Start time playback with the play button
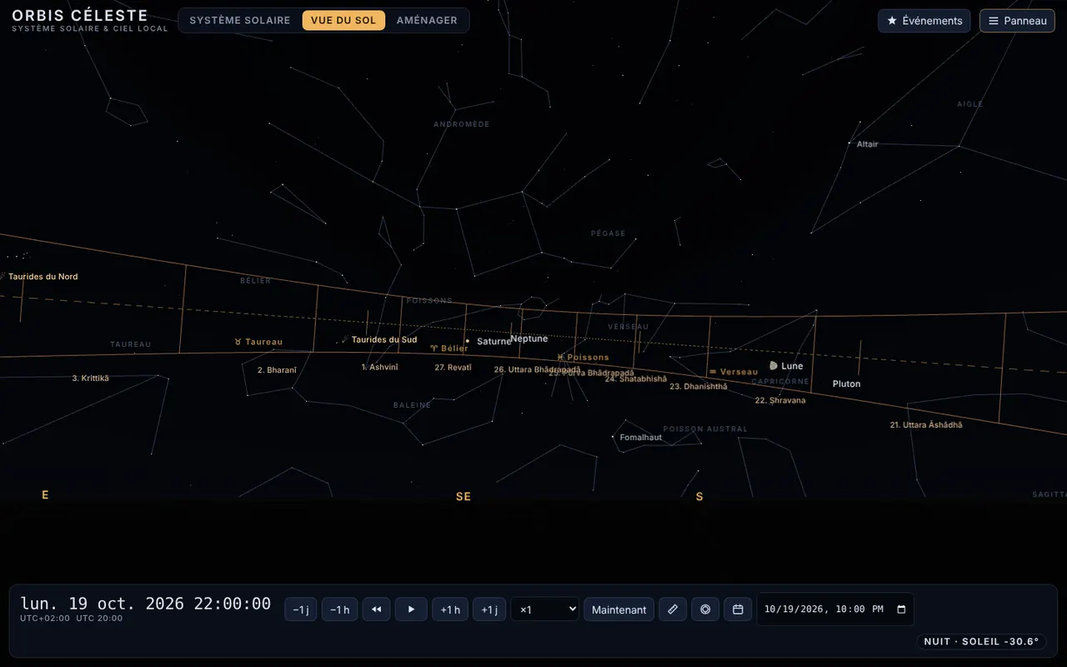 [x=411, y=609]
